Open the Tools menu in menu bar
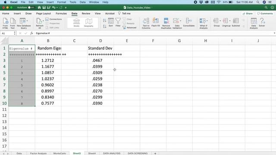Image resolution: width=276 pixels, height=155 pixels. (73, 2)
